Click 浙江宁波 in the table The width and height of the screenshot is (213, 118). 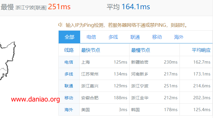coord(140,86)
